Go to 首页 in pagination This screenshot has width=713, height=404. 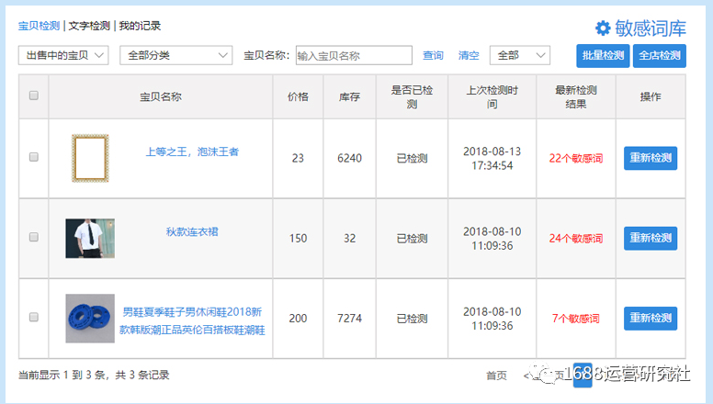click(496, 376)
